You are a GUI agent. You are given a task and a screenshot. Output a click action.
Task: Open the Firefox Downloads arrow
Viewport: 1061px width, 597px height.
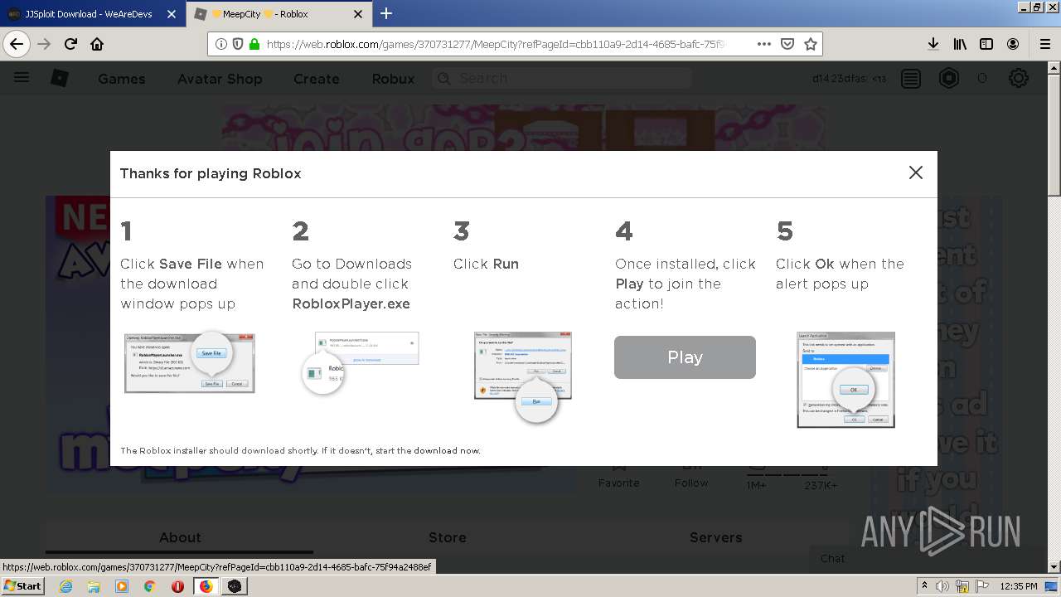(933, 44)
